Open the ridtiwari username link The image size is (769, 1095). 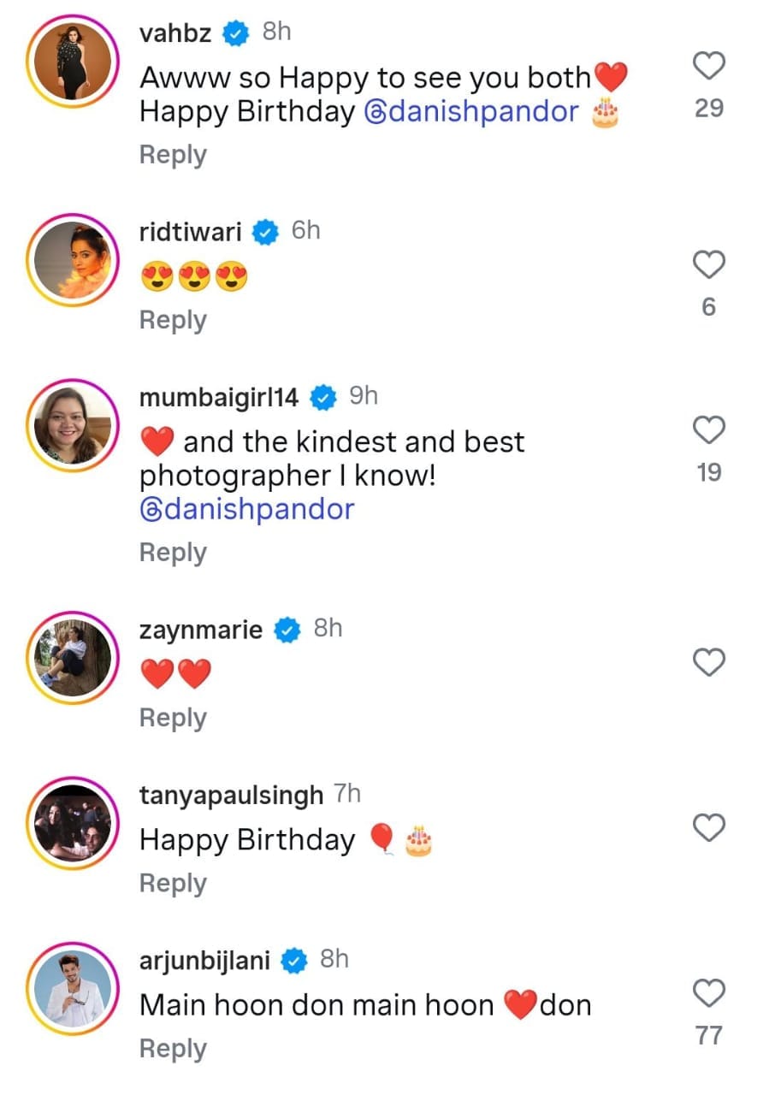click(190, 231)
